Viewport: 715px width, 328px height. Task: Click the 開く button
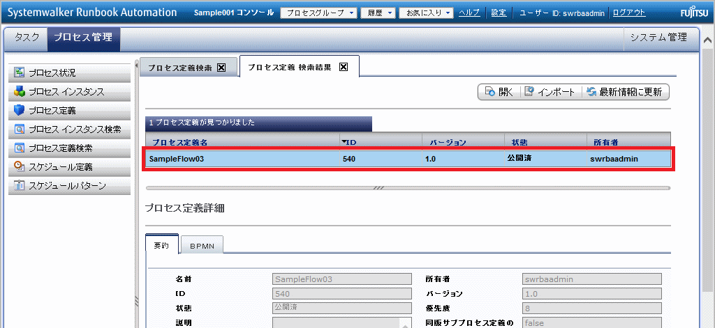pyautogui.click(x=499, y=92)
